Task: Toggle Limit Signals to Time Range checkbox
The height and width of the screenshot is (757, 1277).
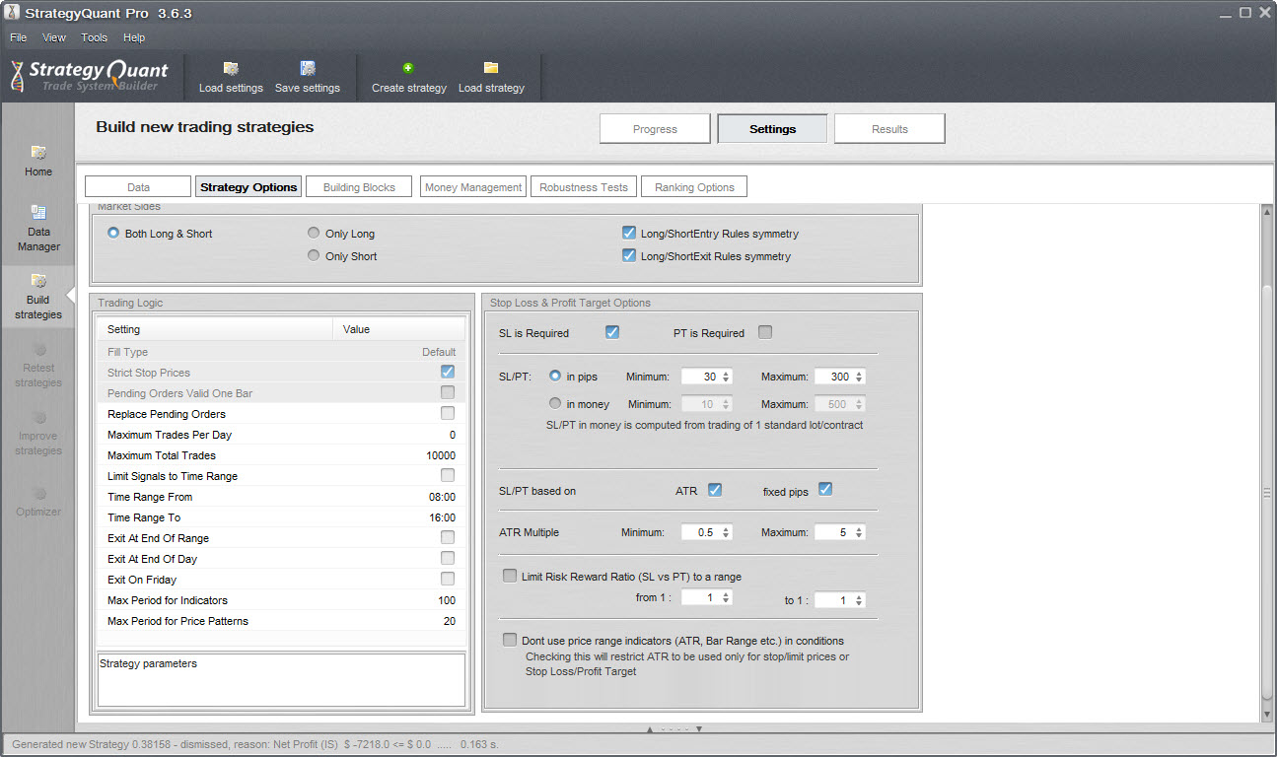Action: tap(448, 475)
